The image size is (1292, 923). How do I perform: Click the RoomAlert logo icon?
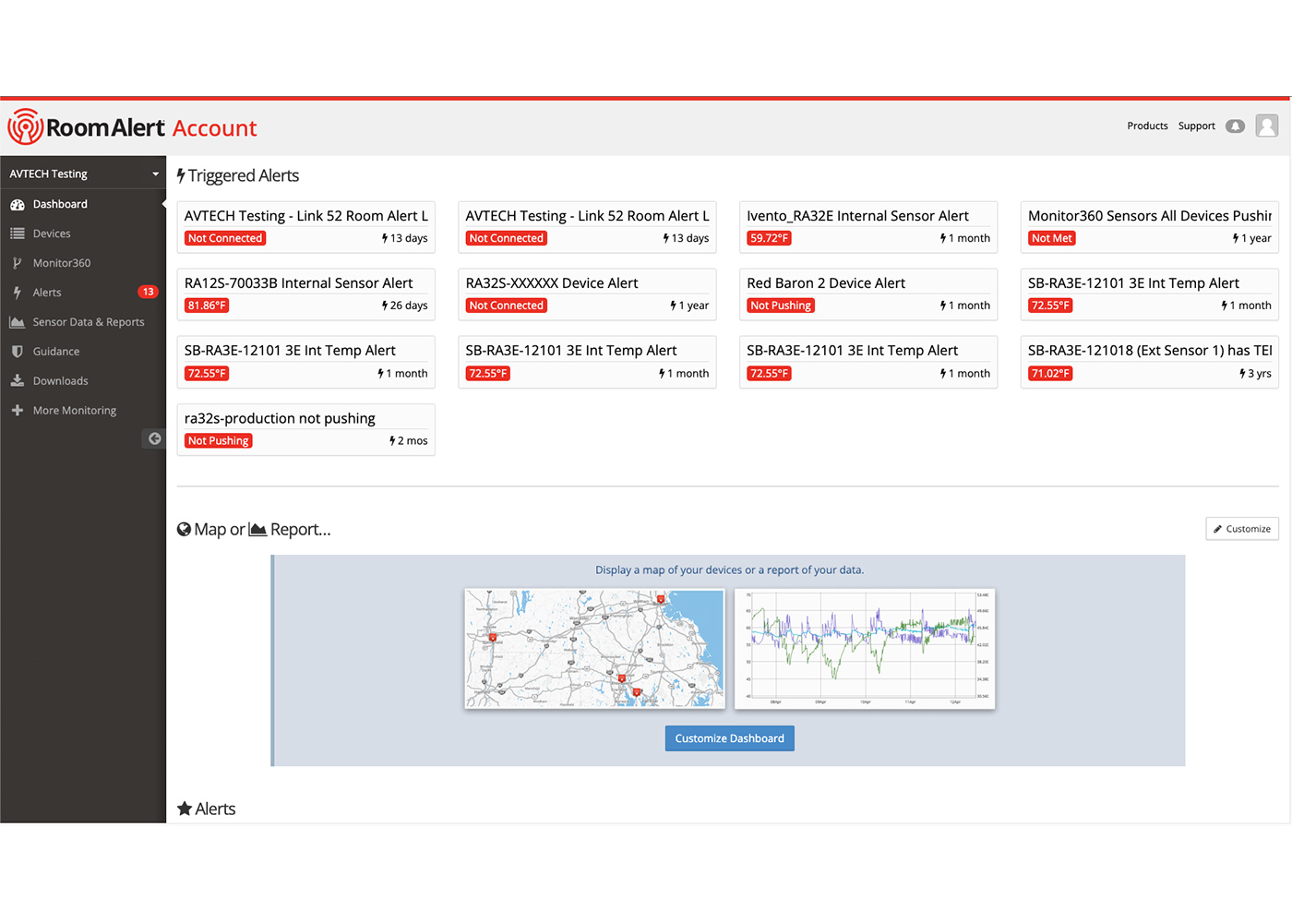(25, 127)
